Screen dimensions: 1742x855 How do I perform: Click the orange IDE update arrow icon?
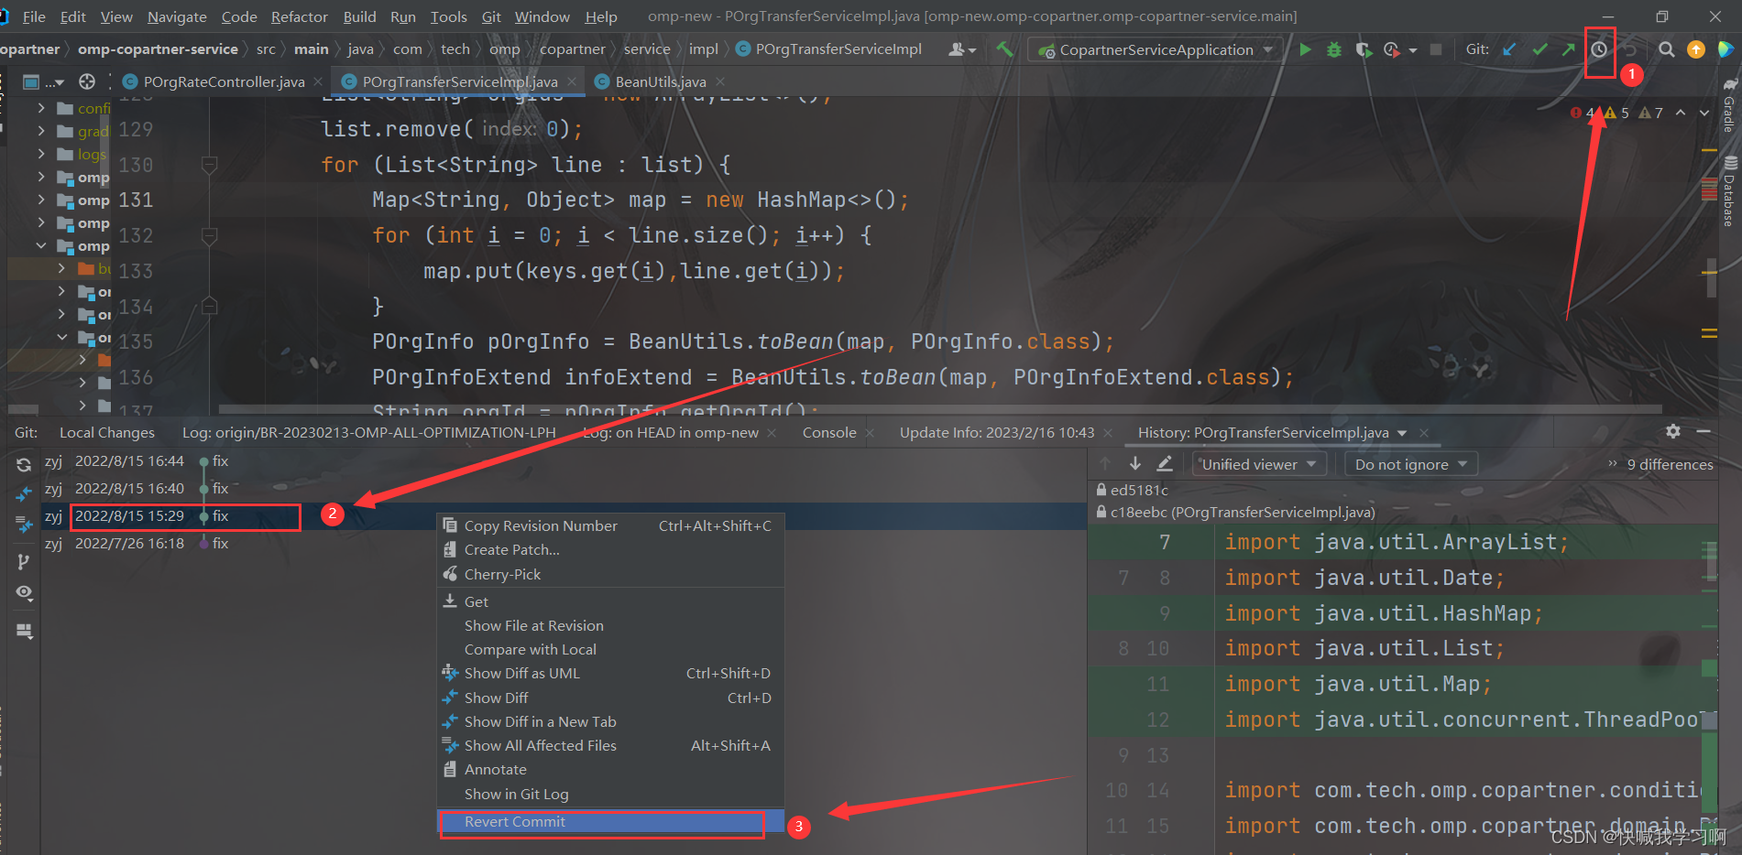(x=1696, y=49)
